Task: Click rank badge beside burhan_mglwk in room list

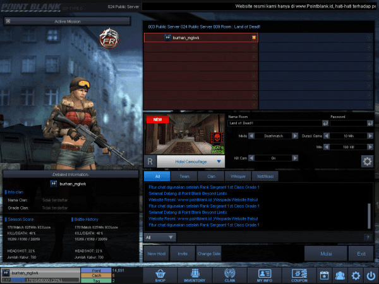Action: 167,37
